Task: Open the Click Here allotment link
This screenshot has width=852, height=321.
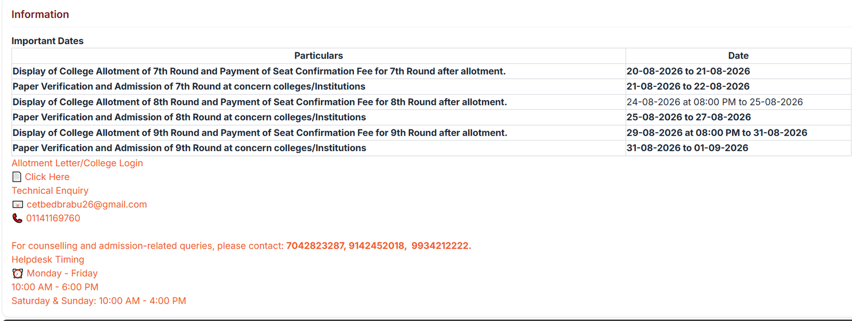Action: (47, 177)
